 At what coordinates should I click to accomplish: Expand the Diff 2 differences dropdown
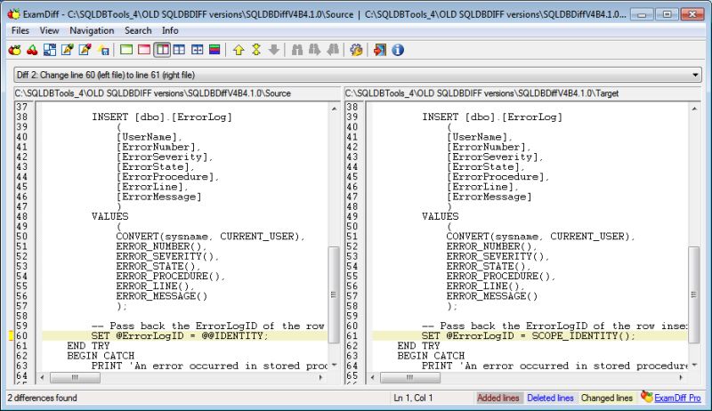695,75
